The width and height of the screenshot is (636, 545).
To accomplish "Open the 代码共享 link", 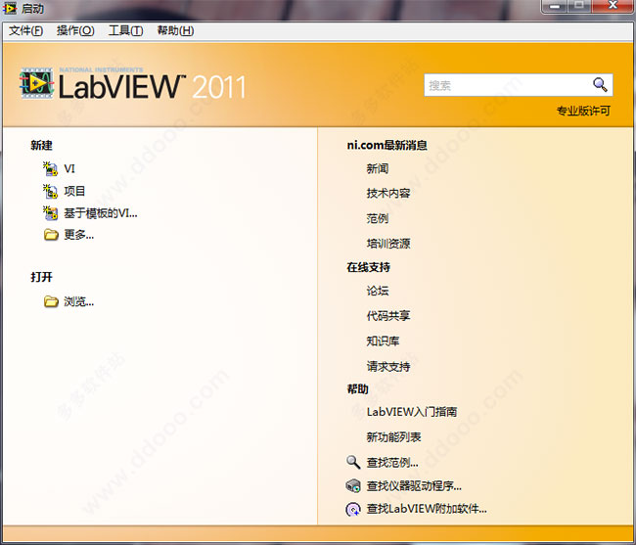I will pos(388,315).
